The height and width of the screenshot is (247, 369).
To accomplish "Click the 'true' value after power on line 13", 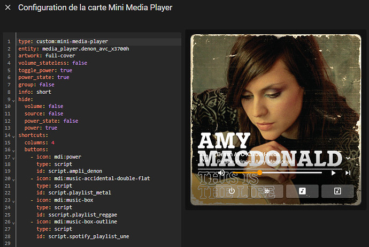I will point(51,128).
